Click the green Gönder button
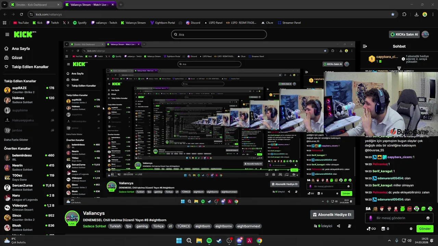 point(425,229)
